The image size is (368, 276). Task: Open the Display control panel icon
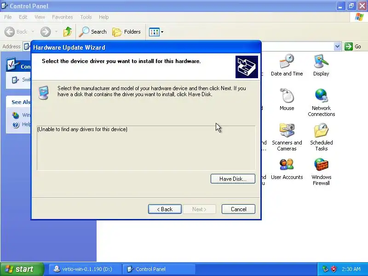coord(321,65)
